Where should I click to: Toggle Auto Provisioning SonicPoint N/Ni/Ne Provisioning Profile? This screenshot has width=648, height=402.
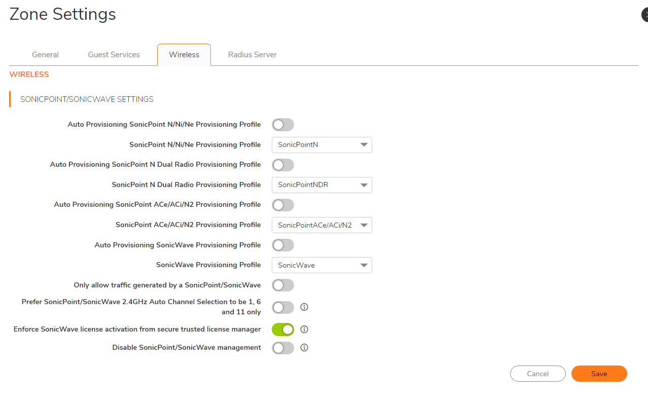pos(283,125)
